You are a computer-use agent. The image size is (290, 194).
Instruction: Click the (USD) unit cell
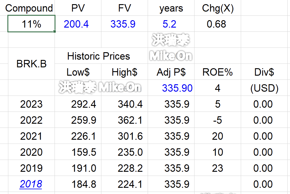click(264, 88)
